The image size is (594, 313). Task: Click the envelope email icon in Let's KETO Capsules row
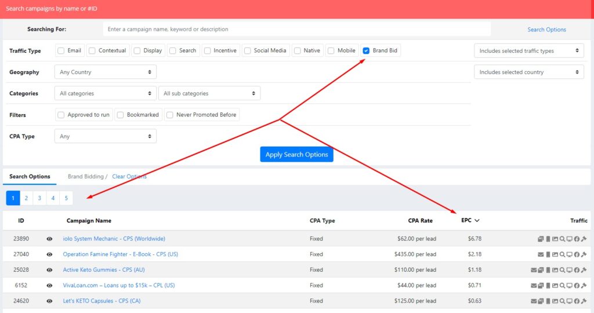tap(534, 301)
